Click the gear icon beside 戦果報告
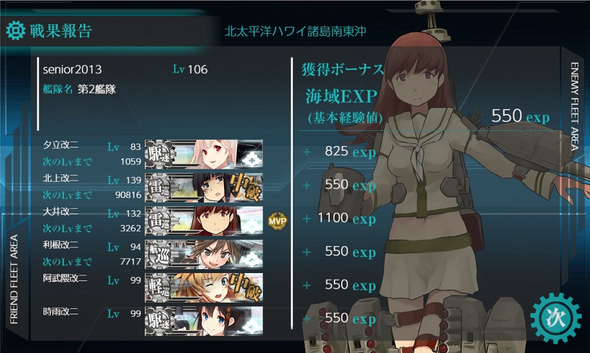 pyautogui.click(x=16, y=31)
